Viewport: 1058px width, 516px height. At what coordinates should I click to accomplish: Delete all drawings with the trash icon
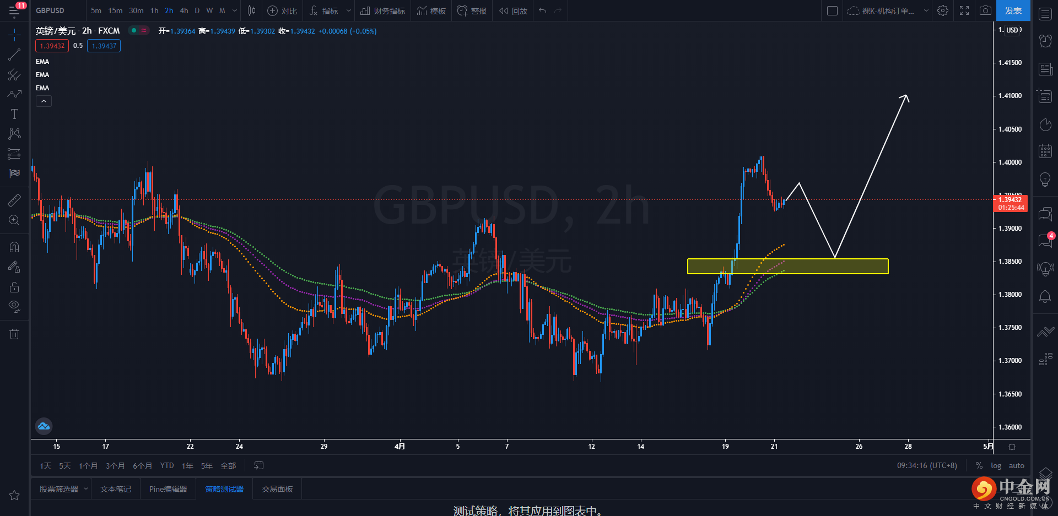point(14,334)
